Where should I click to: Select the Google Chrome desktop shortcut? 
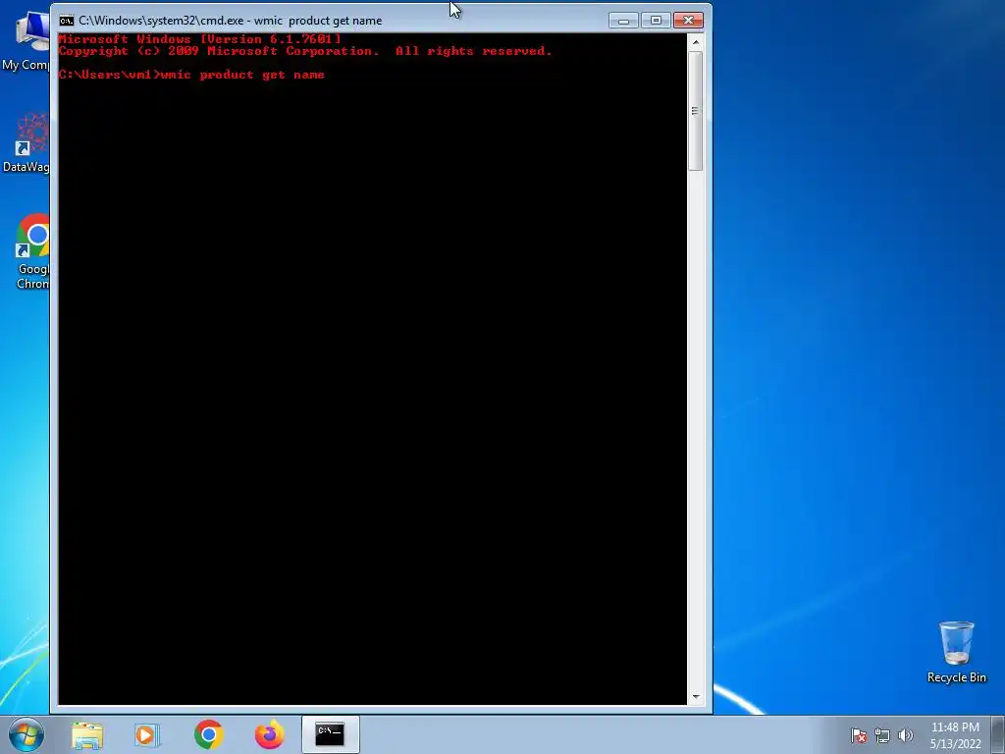coord(32,251)
